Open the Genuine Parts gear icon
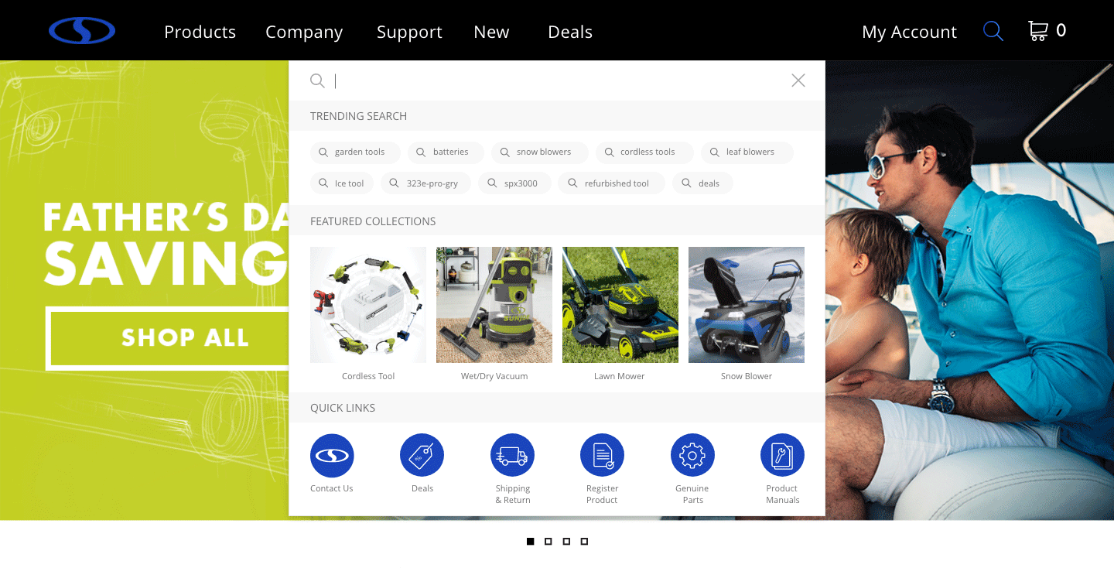 pyautogui.click(x=692, y=455)
